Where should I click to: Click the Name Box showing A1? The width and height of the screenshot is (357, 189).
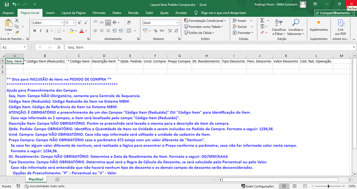[12, 47]
